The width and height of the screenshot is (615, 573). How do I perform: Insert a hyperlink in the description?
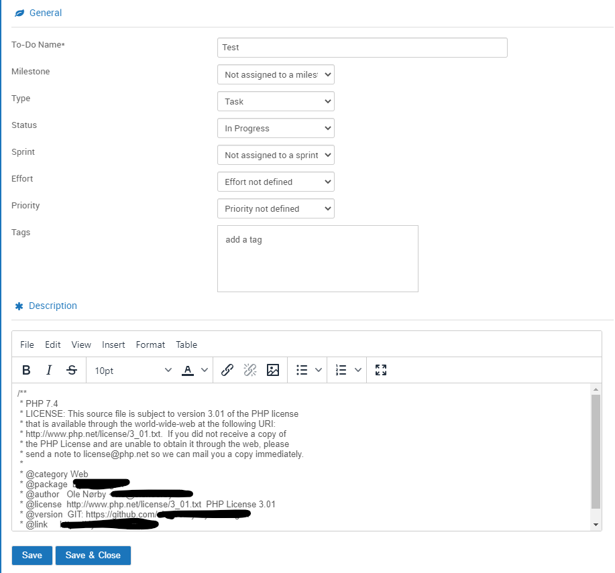pos(227,369)
